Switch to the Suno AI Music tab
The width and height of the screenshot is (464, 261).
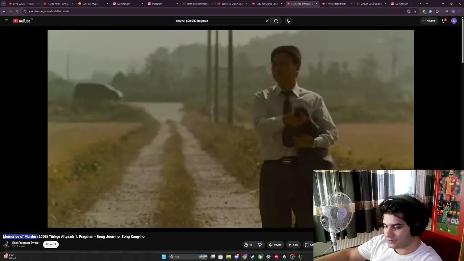pyautogui.click(x=93, y=4)
